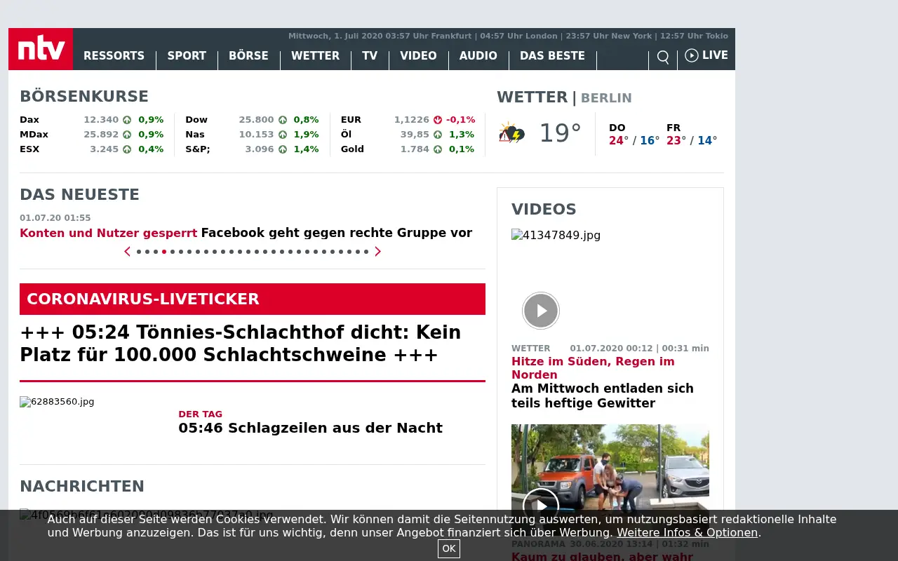Select DAS BESTE in the navigation
The height and width of the screenshot is (561, 898).
pos(552,56)
